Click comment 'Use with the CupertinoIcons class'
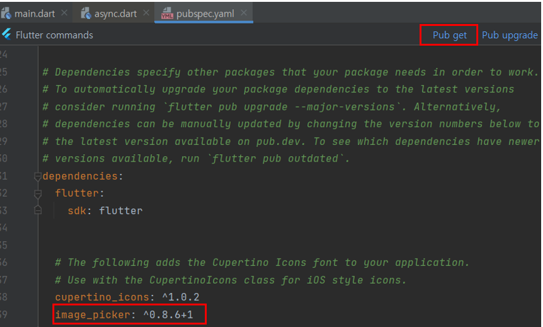 coord(231,280)
